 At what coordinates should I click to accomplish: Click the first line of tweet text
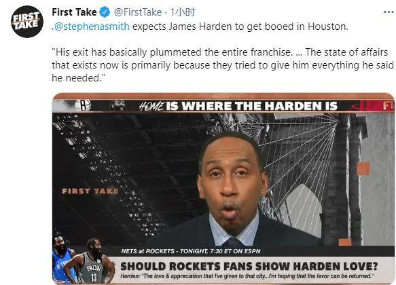point(200,26)
